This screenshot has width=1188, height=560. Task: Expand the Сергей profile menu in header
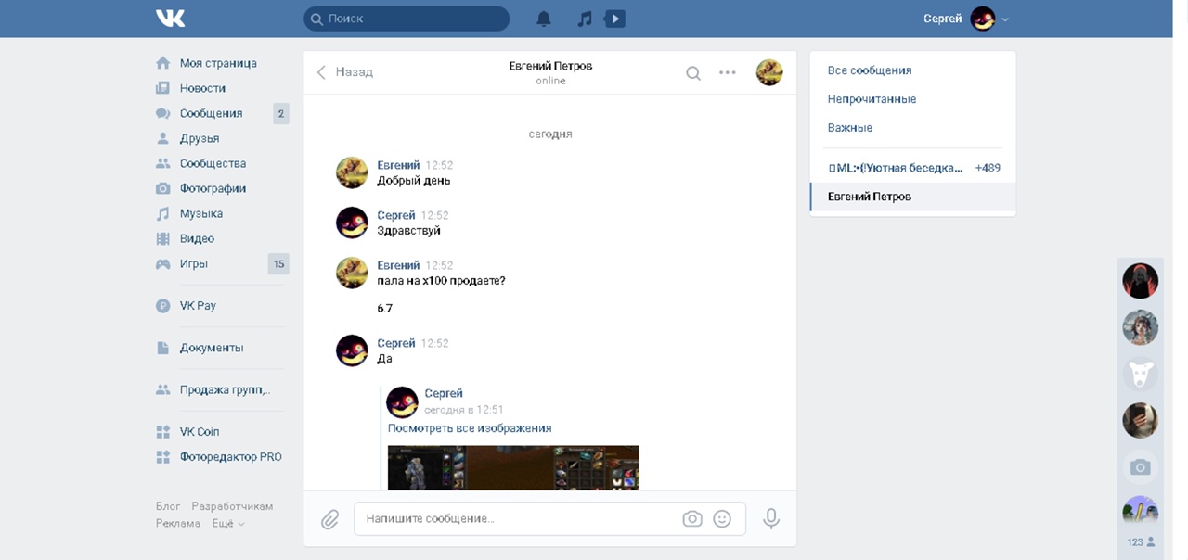[x=965, y=19]
